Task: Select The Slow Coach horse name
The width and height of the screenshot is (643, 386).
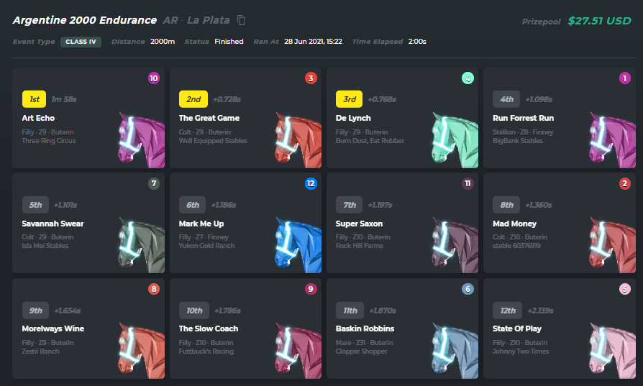Action: click(209, 328)
